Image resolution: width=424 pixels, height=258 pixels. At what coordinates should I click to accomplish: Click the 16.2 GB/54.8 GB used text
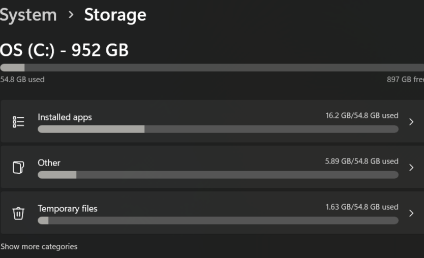[x=362, y=116]
